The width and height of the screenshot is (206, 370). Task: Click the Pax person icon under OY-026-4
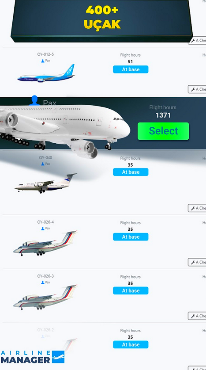[x=43, y=229]
